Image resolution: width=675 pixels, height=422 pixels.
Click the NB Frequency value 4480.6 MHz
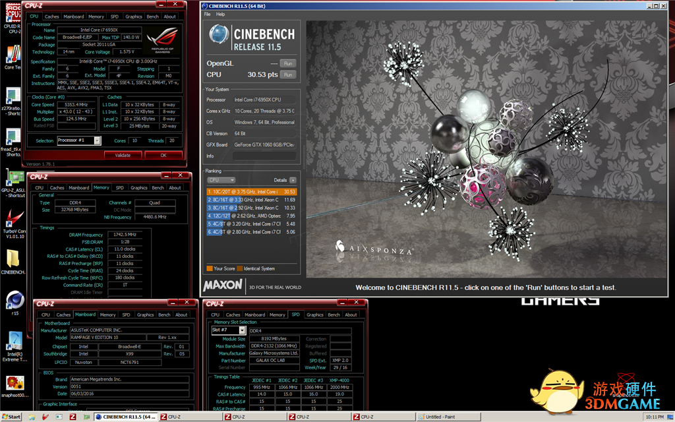(x=155, y=217)
